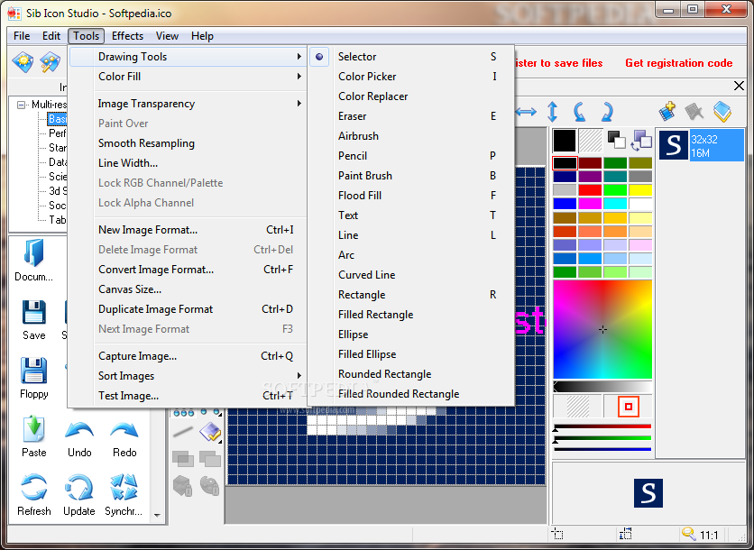Click the hue color gradient field
This screenshot has height=550, width=754.
click(x=602, y=330)
